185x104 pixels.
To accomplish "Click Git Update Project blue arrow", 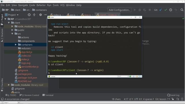I will coord(161,10).
